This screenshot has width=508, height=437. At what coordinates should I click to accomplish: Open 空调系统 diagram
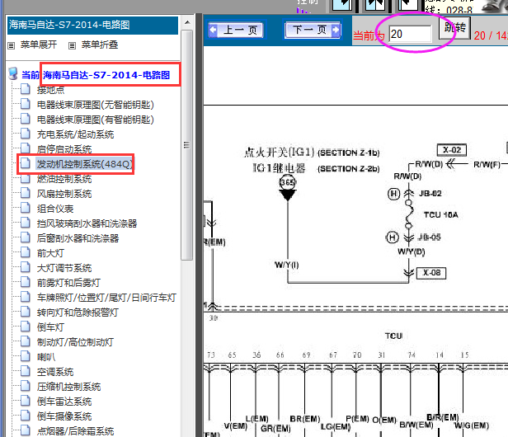pos(55,372)
